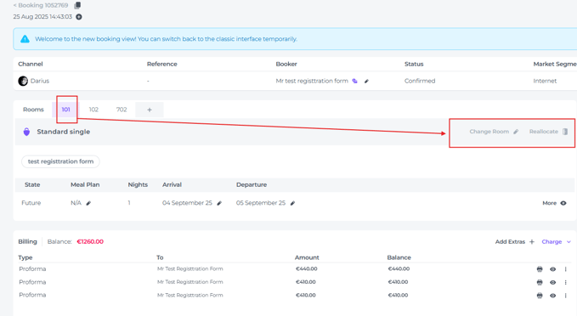Viewport: 577px width, 316px height.
Task: Show more room details via More eye
Action: tap(554, 203)
